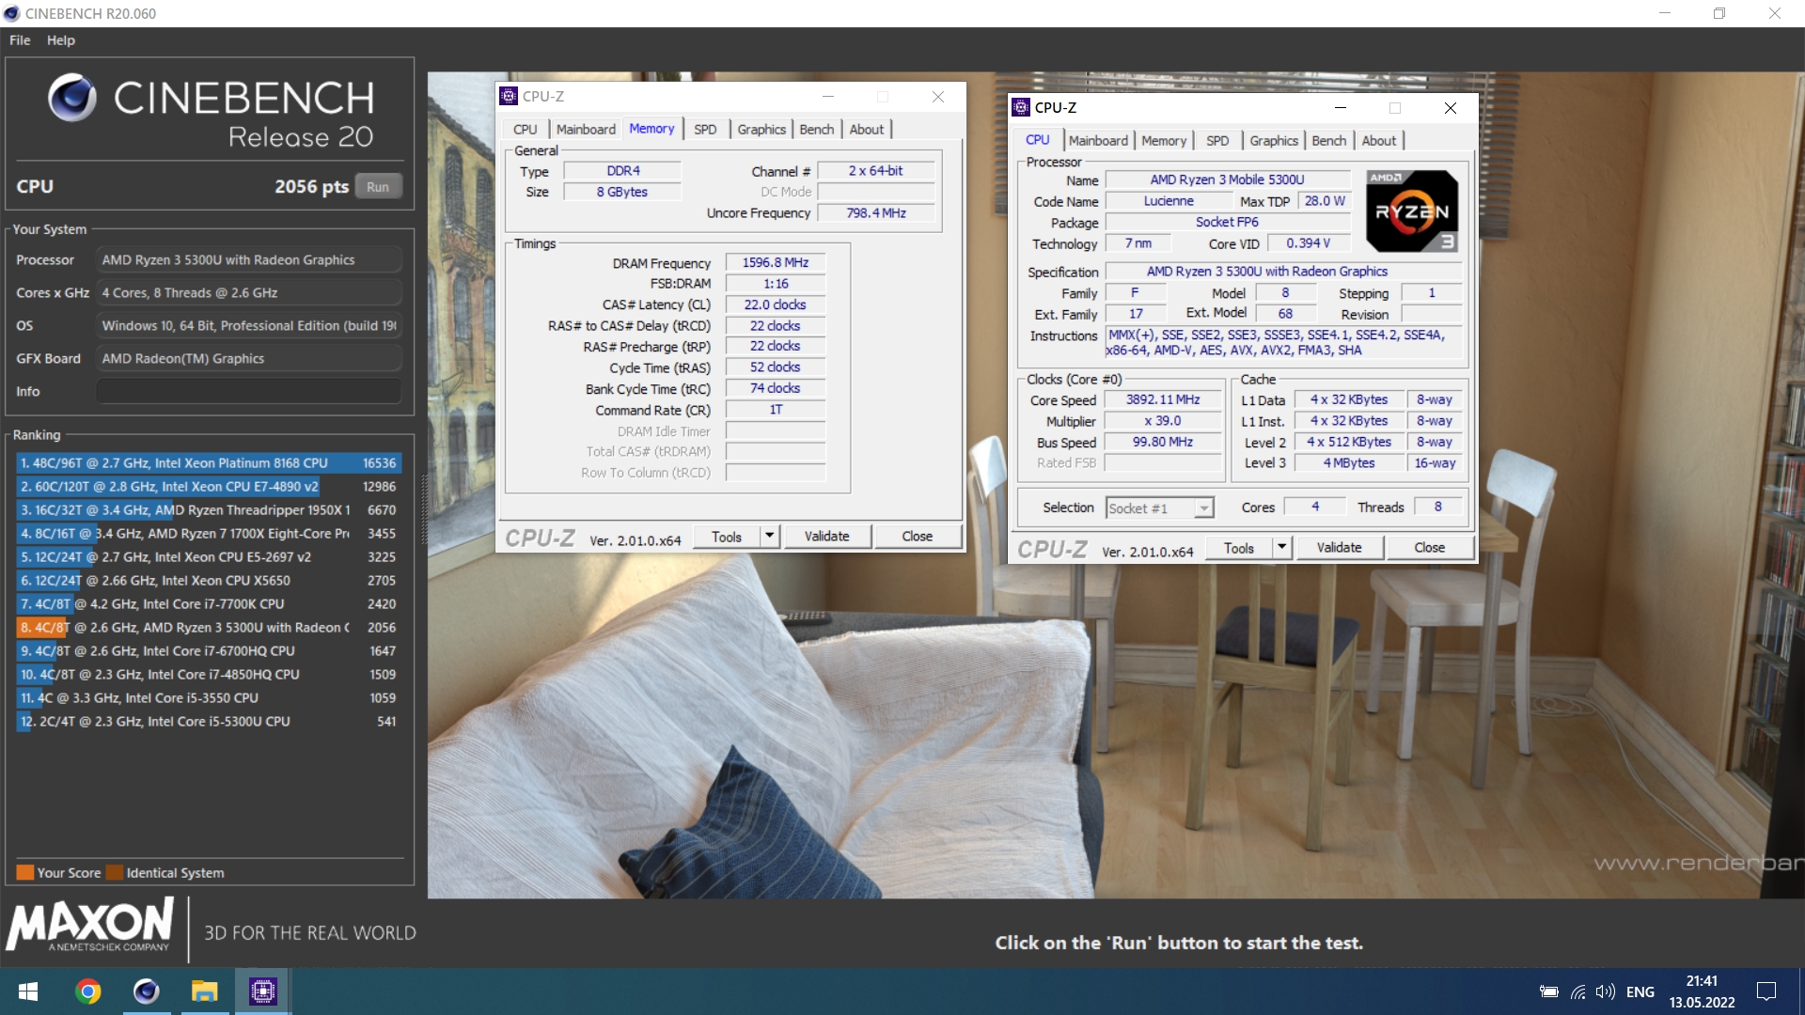Run the Cinebench CPU test
This screenshot has height=1015, width=1805.
[378, 187]
